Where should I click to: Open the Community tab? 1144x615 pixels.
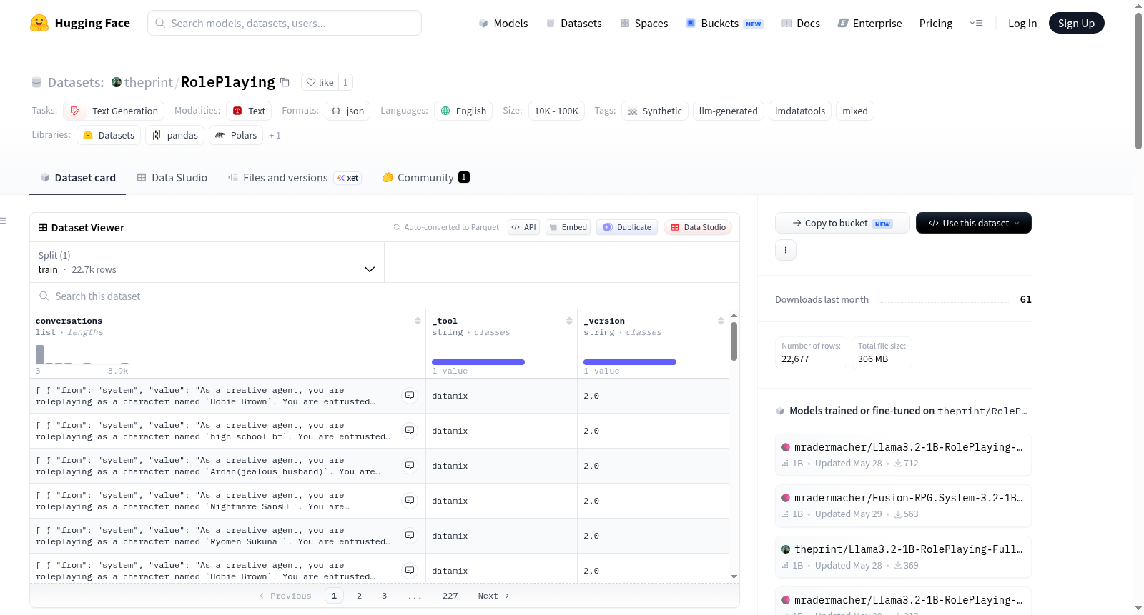click(425, 177)
